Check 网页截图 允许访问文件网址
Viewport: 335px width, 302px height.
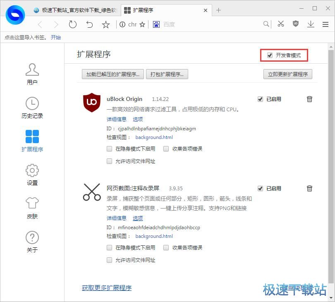pyautogui.click(x=109, y=260)
